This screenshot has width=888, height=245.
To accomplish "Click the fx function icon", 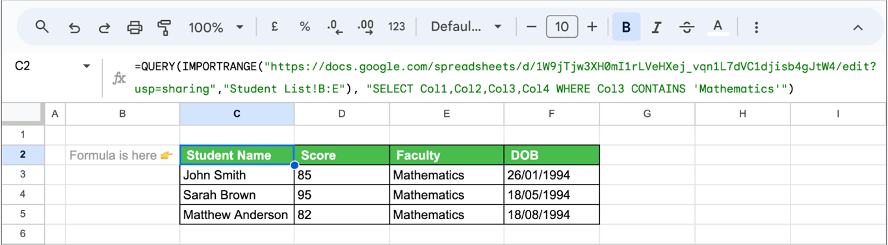I will tap(119, 79).
